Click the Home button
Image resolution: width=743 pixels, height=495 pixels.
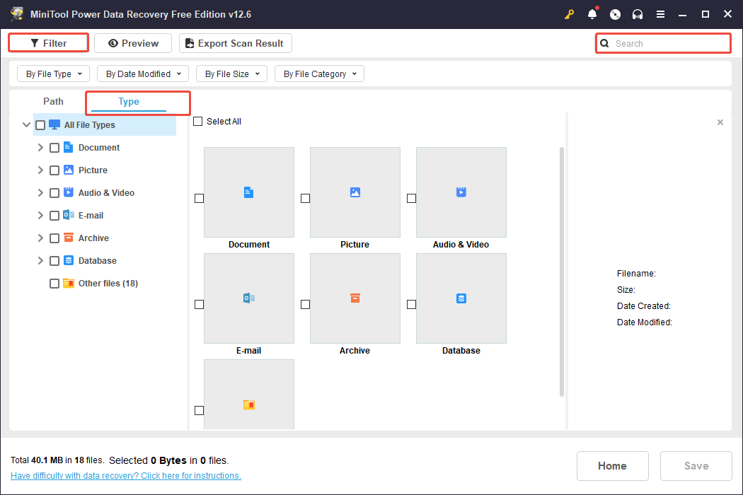(612, 465)
